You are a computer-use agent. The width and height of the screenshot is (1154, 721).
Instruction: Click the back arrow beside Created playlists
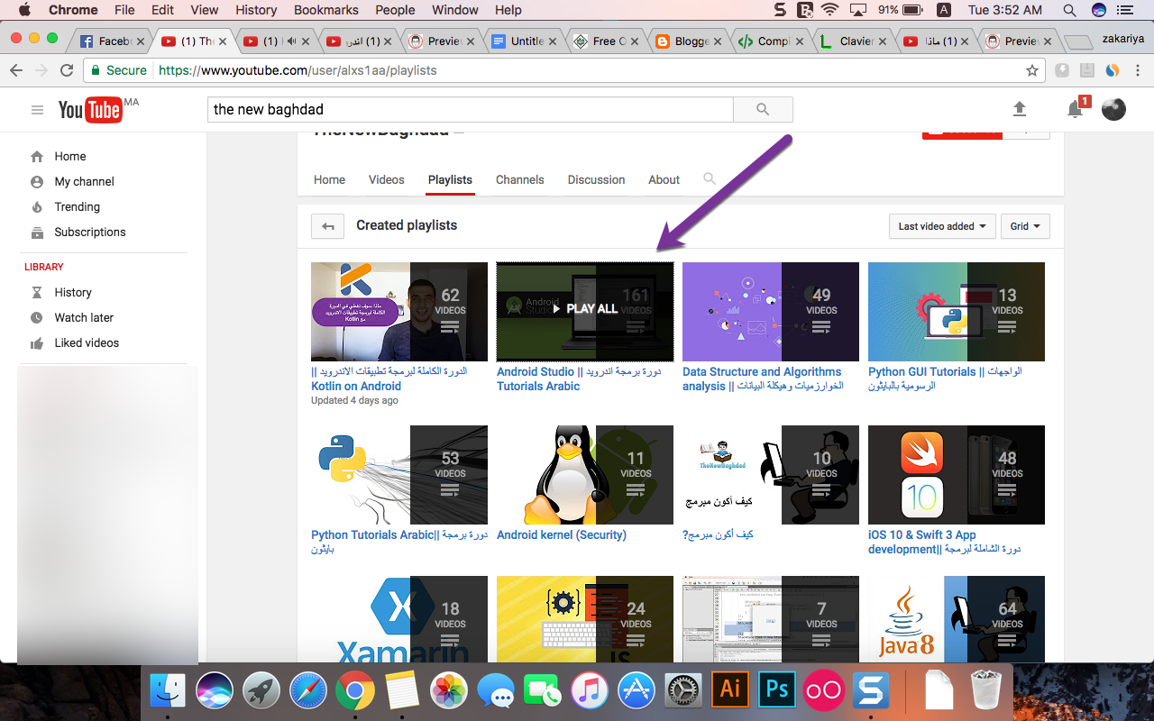328,226
